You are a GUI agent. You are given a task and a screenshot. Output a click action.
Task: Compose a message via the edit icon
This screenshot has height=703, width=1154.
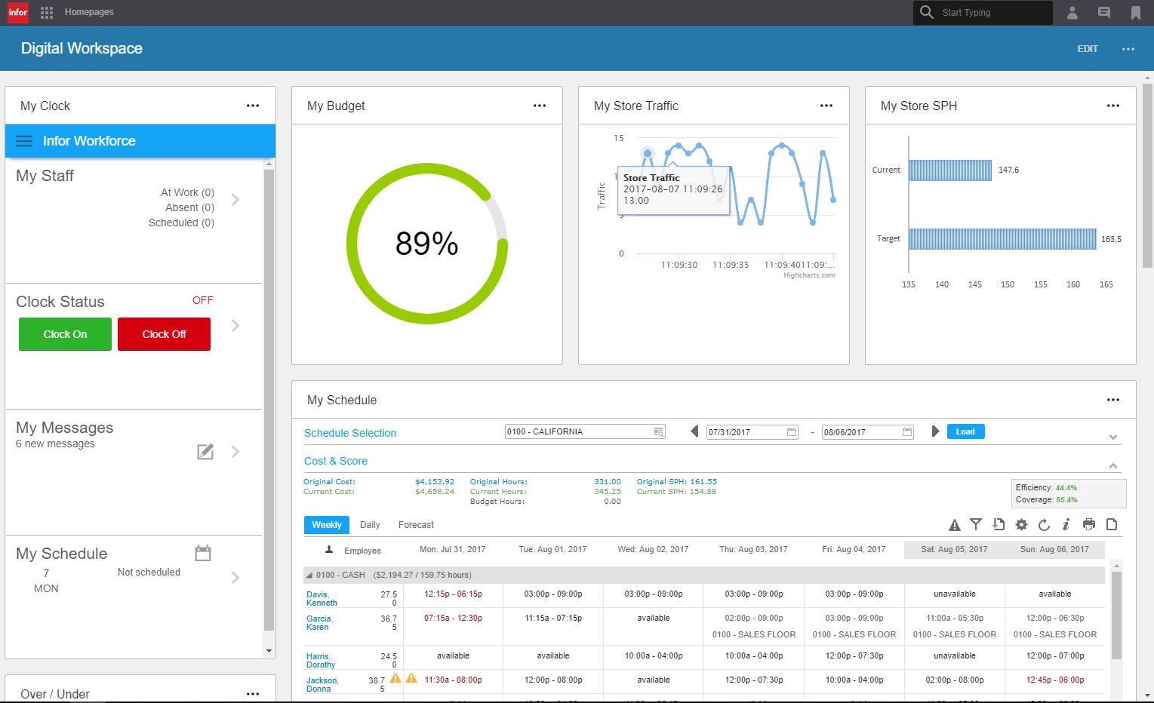click(205, 451)
